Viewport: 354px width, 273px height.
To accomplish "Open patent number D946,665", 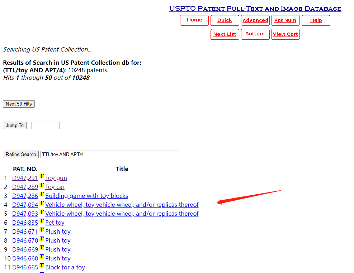I will coord(25,267).
